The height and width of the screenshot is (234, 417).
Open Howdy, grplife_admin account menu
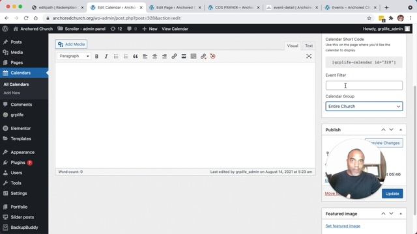pos(386,29)
